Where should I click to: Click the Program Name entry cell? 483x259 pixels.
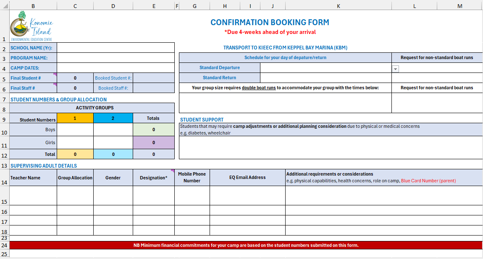point(115,58)
